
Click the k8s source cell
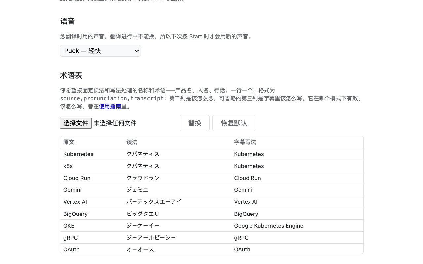coord(92,166)
